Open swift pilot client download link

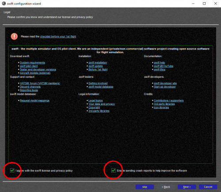pyautogui.click(x=29, y=66)
